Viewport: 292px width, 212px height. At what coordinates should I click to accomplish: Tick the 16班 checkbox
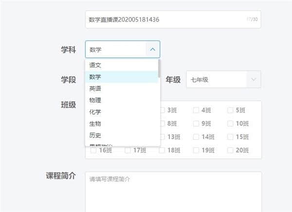(93, 150)
